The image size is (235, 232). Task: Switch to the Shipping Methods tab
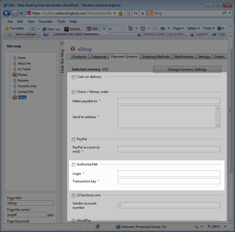point(156,57)
